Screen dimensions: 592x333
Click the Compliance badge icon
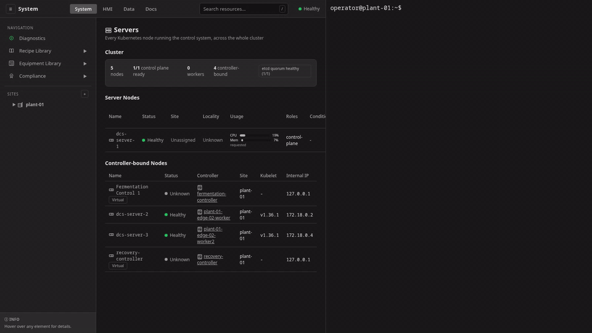(x=11, y=76)
